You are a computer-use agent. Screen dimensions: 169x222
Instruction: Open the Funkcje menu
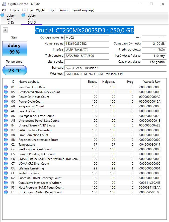pos(28,10)
